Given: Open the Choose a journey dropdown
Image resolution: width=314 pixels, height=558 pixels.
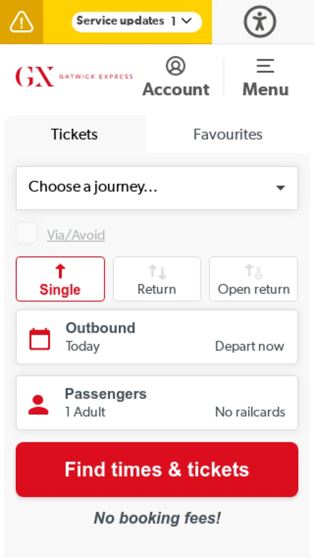Looking at the screenshot, I should [157, 188].
